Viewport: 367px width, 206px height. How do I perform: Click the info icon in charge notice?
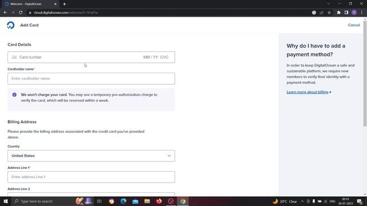tap(14, 94)
